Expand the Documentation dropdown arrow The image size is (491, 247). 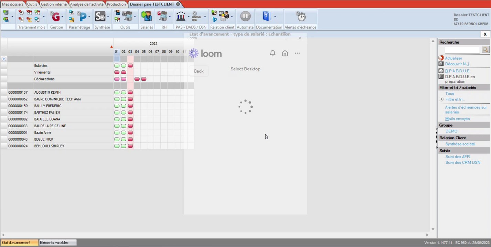(x=275, y=16)
